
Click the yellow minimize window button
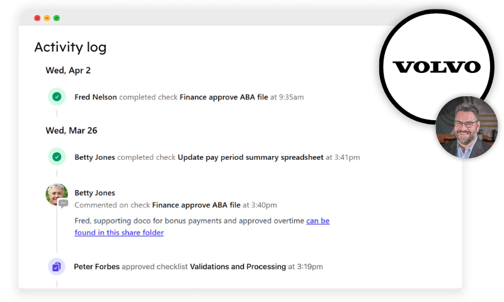[47, 18]
